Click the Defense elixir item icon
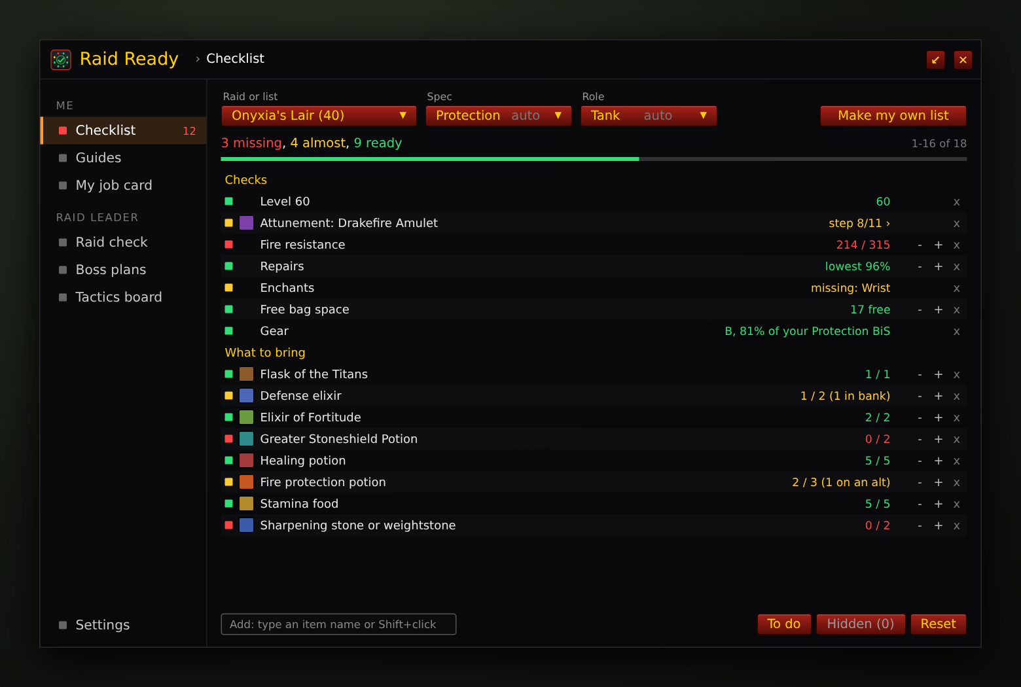Image resolution: width=1021 pixels, height=687 pixels. 246,396
